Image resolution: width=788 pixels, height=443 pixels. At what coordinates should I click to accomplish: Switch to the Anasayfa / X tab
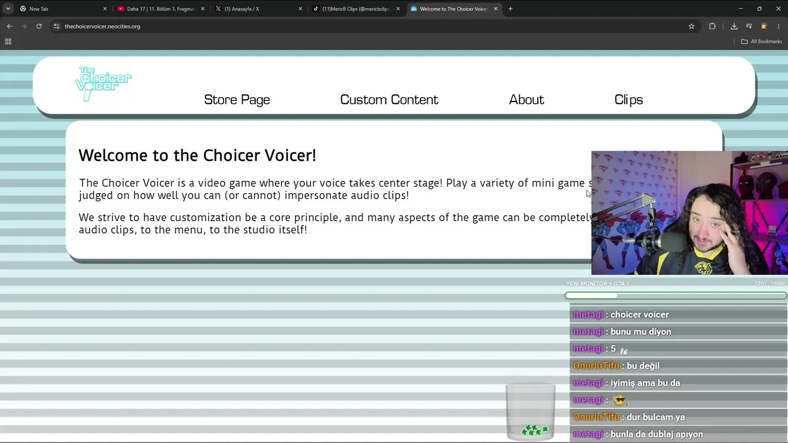point(259,9)
